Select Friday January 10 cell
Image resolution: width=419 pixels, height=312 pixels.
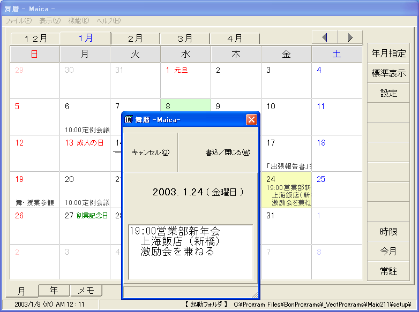286,117
